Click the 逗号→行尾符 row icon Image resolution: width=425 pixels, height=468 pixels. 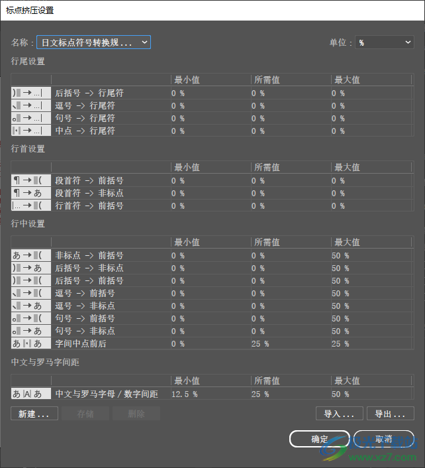point(31,105)
